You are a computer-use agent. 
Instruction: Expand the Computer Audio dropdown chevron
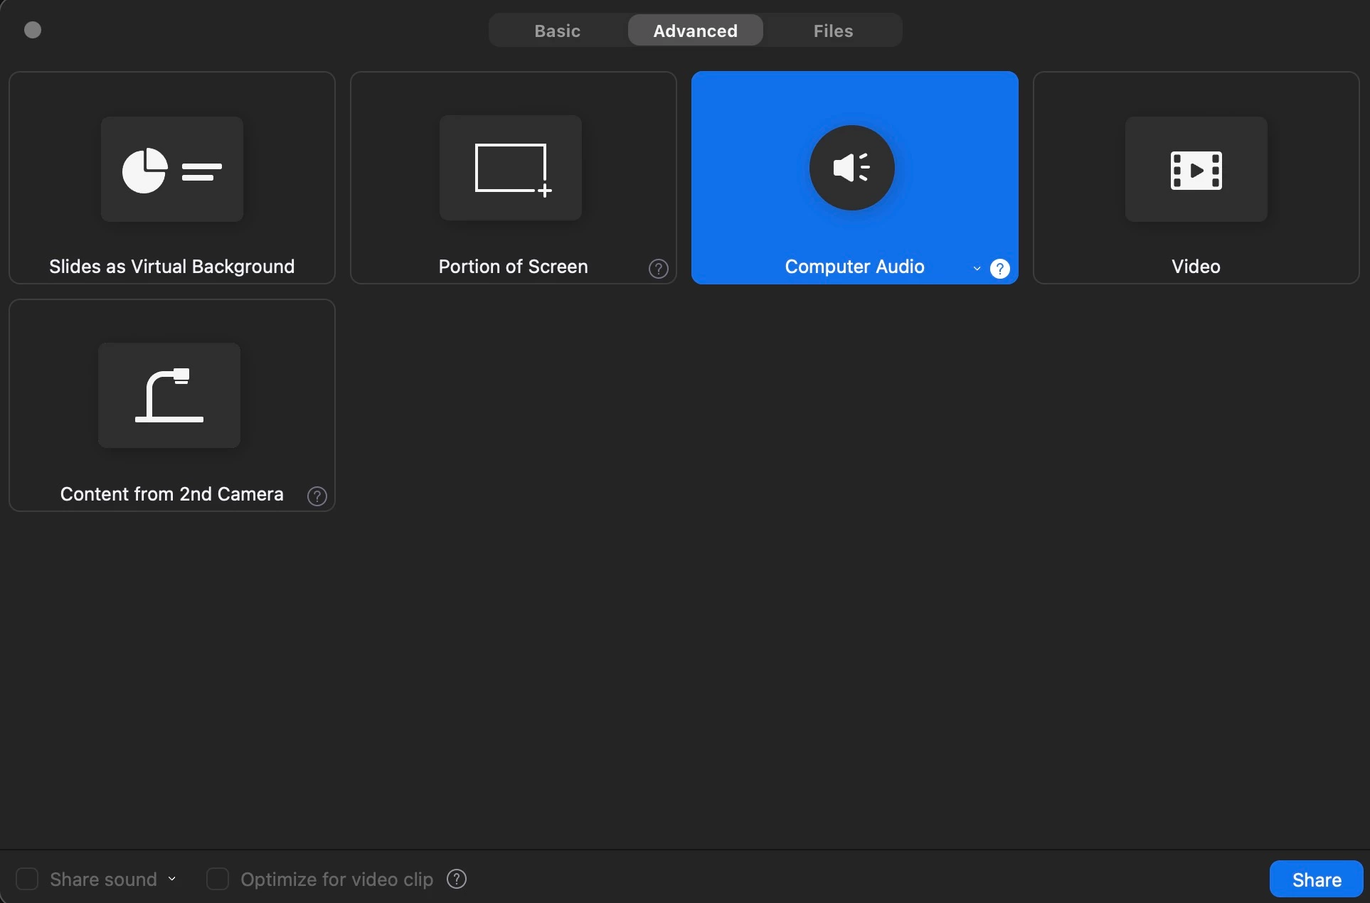click(x=977, y=269)
